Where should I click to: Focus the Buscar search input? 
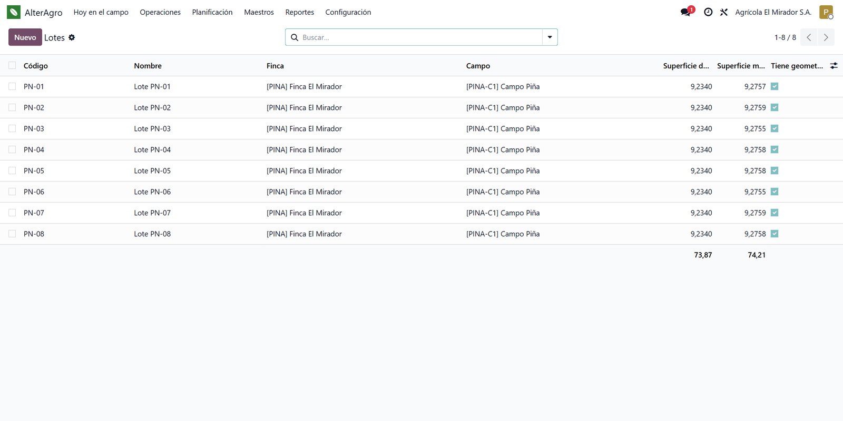click(x=420, y=37)
